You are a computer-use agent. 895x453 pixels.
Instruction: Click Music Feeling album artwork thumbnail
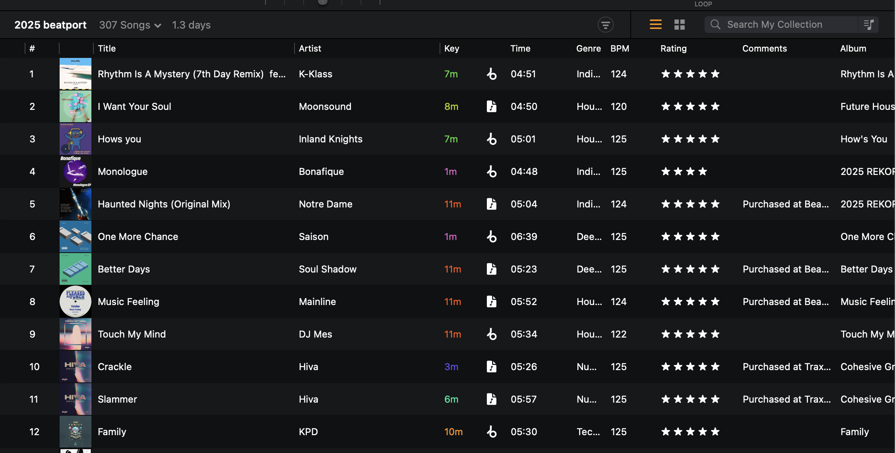click(x=76, y=301)
